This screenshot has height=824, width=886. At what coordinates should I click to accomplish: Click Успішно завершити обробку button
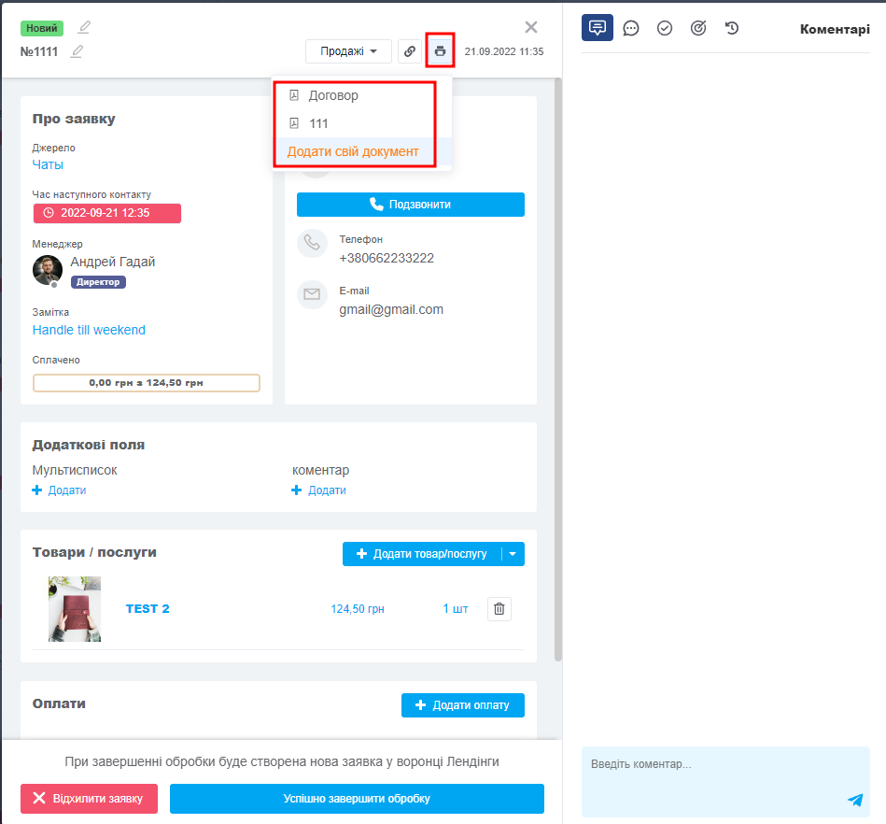point(358,799)
